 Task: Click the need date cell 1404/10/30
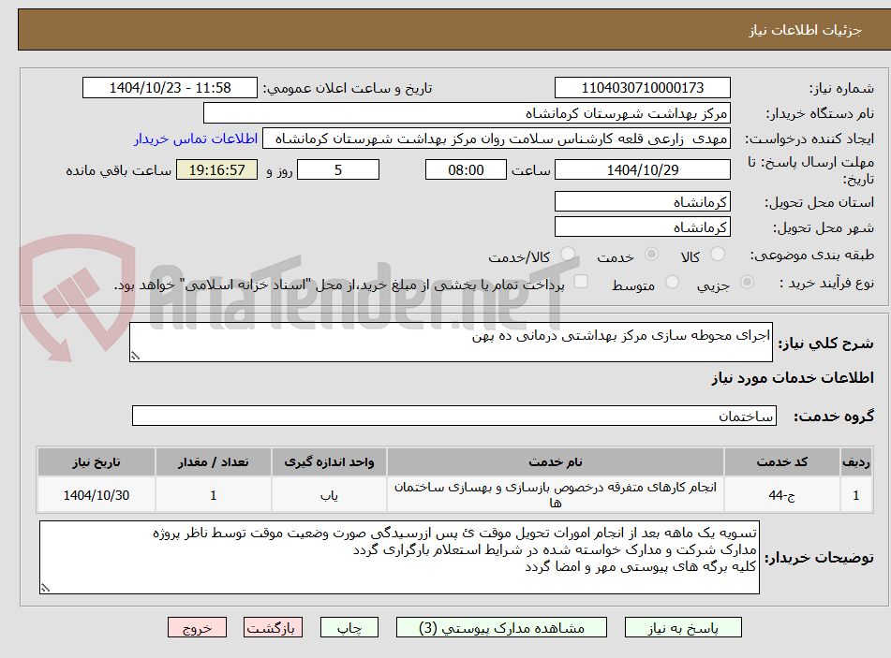click(96, 495)
